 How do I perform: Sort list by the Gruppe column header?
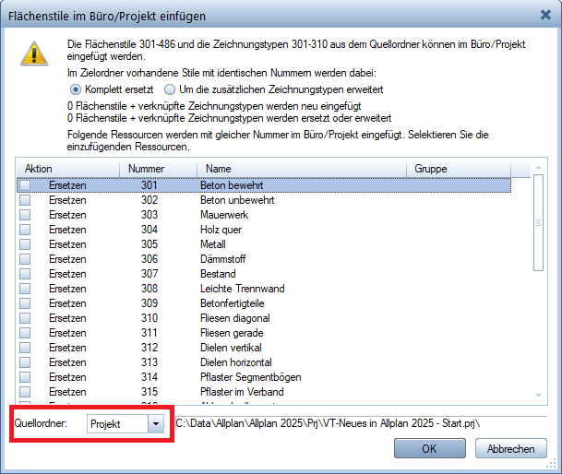pos(459,169)
